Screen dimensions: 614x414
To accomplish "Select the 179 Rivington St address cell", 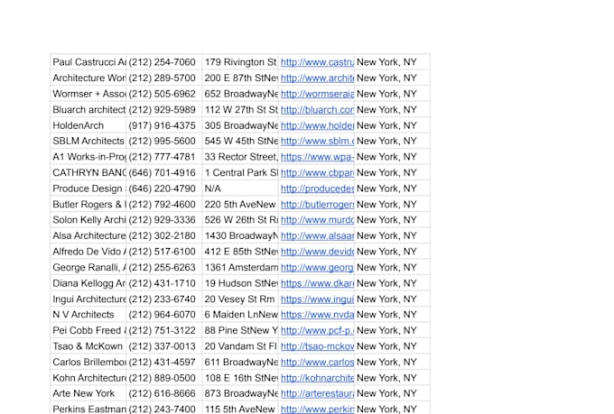I will 240,62.
